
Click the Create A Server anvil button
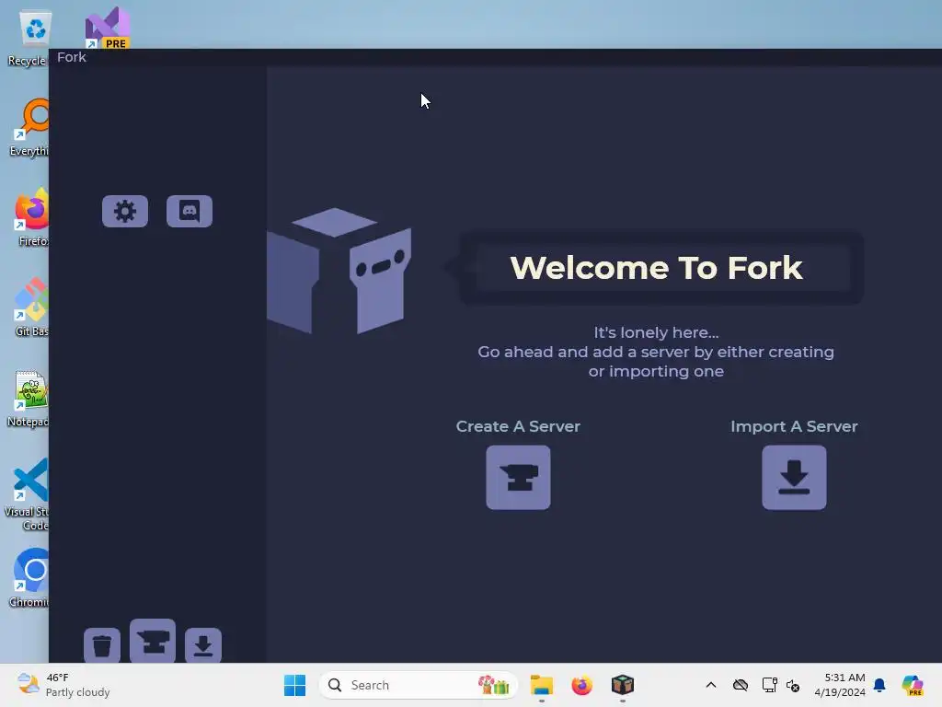pyautogui.click(x=518, y=478)
